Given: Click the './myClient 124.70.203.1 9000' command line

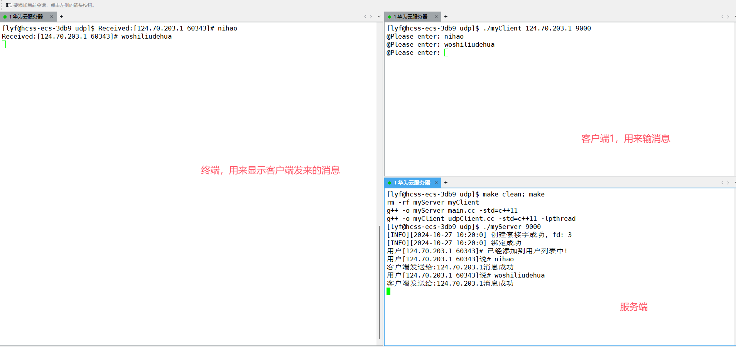Looking at the screenshot, I should 489,28.
